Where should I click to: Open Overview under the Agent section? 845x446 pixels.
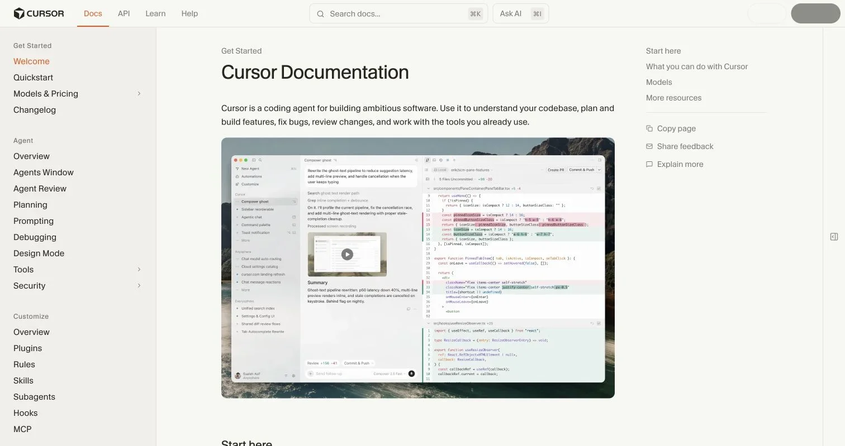[31, 156]
